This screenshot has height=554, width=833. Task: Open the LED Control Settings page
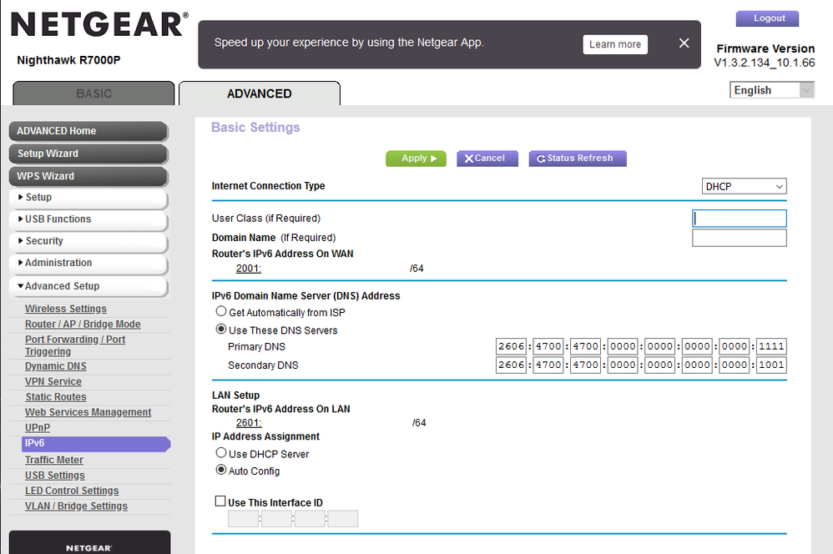[x=72, y=491]
